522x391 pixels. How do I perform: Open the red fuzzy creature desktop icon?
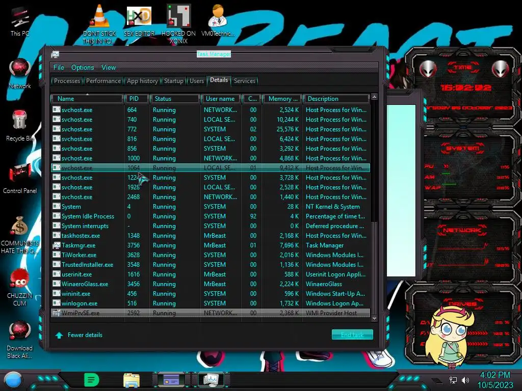20,287
